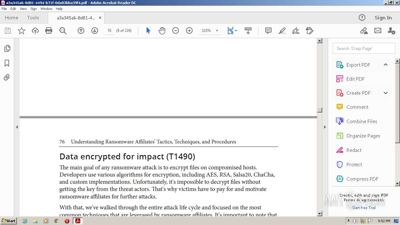400x225 pixels.
Task: Open the fill and sign stamp tool
Action: coord(309,31)
